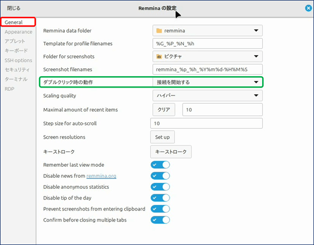Toggle Prevent screenshots from entering clipboard switch
314x245 pixels.
(x=160, y=209)
